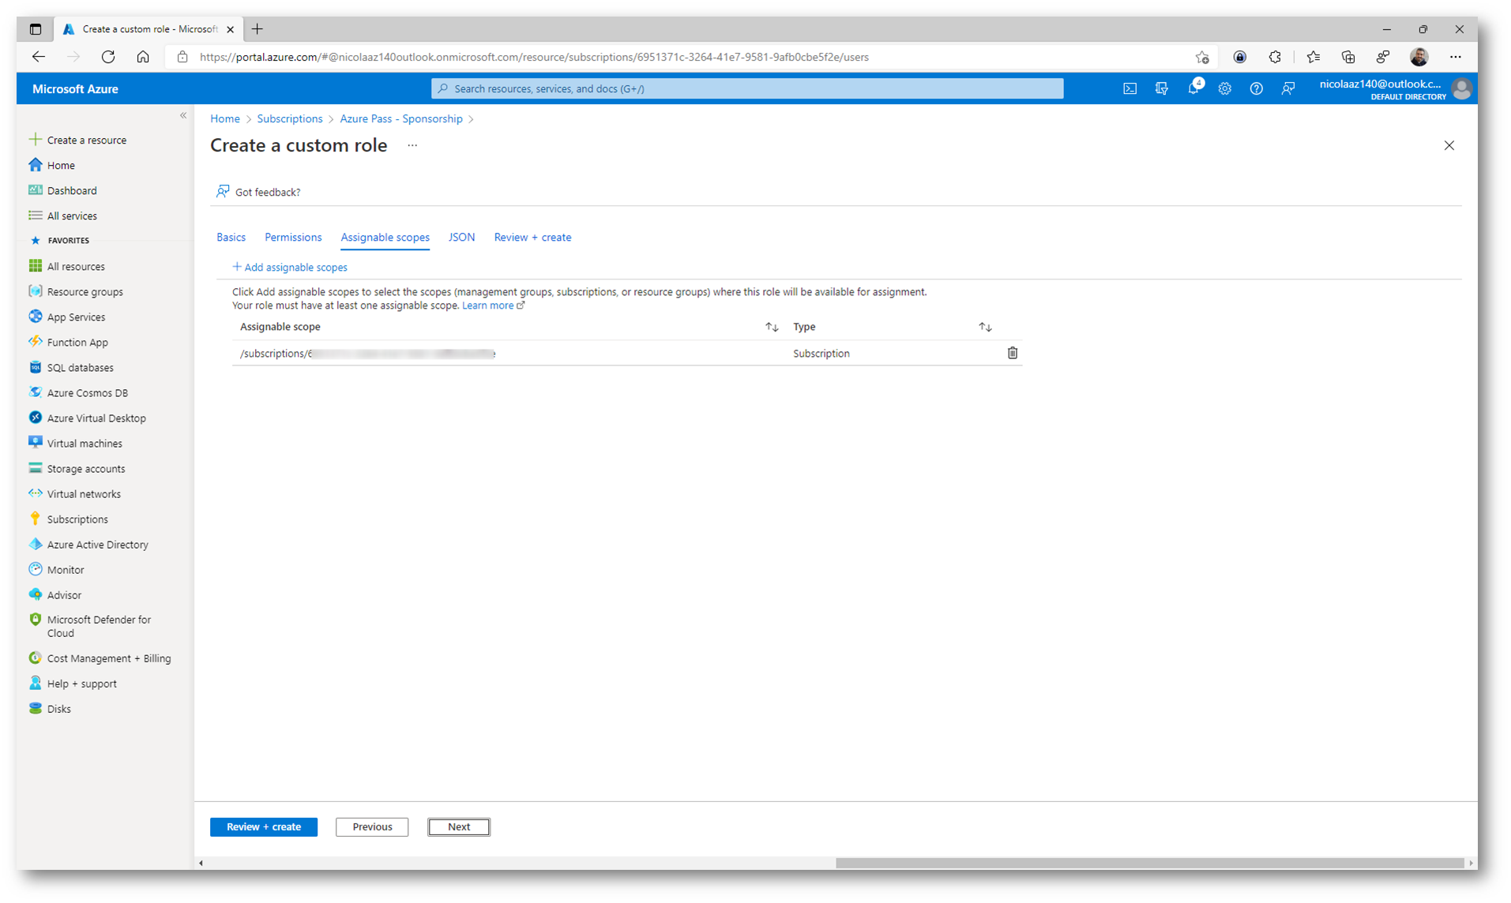Select the /subscriptions/ scope row text

coord(368,354)
